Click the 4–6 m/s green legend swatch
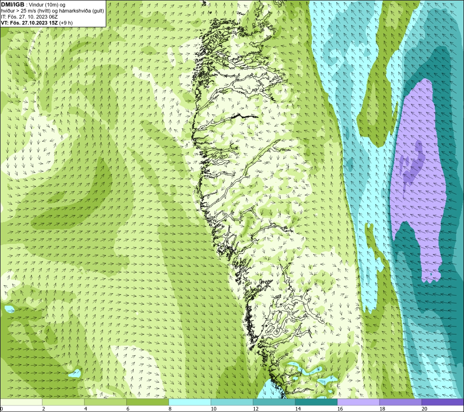This screenshot has width=464, height=412. pyautogui.click(x=105, y=402)
